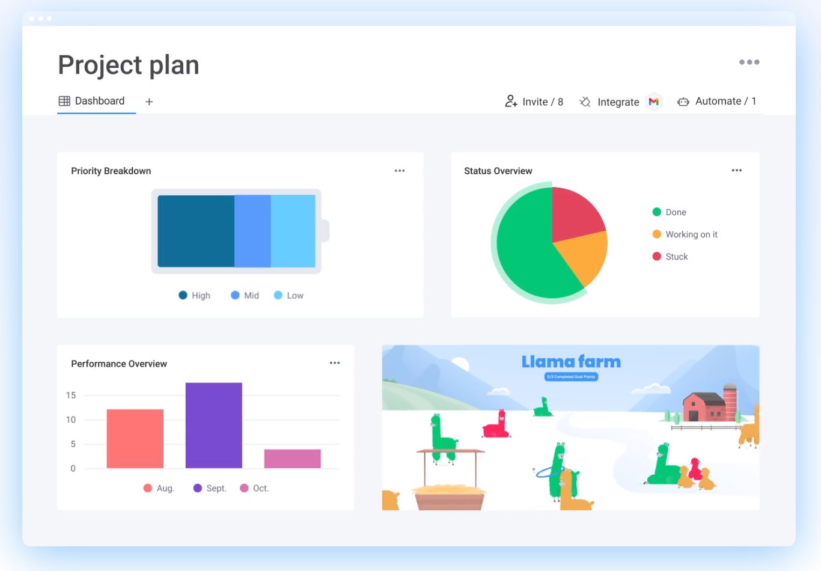Screen dimensions: 821x571
Task: Open Status Overview widget options menu
Action: click(x=736, y=170)
